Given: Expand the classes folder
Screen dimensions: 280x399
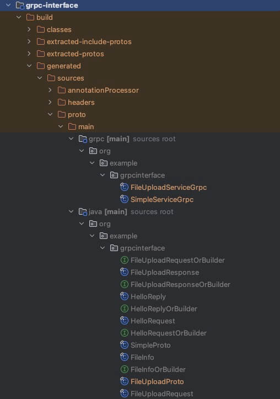Looking at the screenshot, I should point(29,29).
